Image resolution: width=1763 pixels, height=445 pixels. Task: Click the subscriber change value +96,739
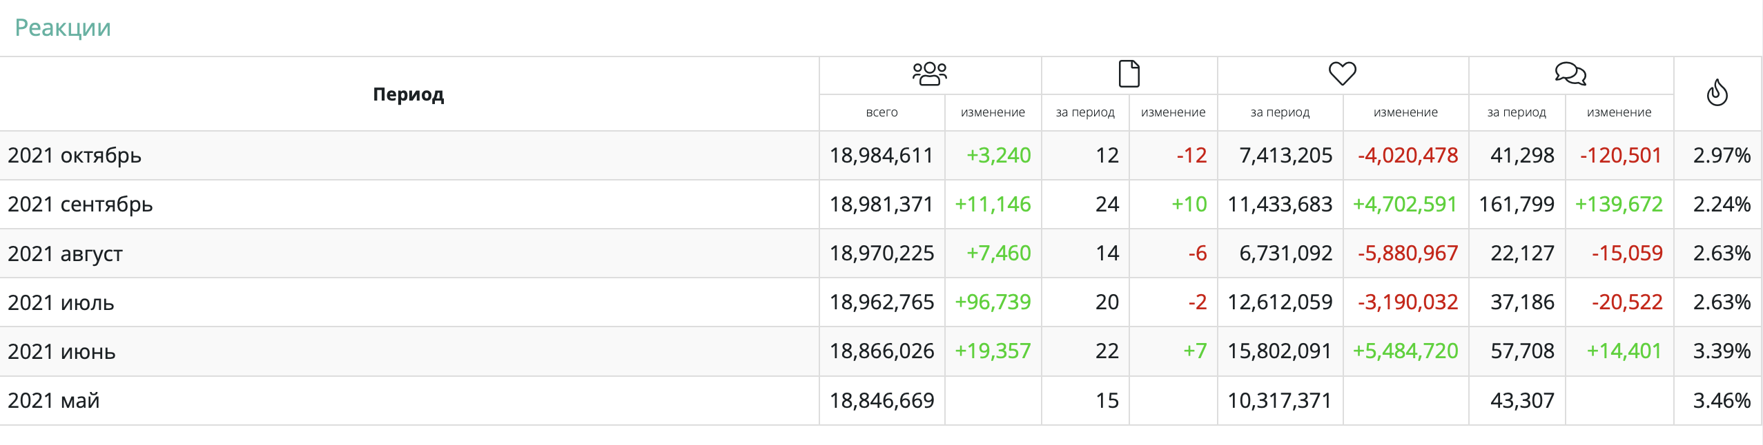pyautogui.click(x=992, y=302)
